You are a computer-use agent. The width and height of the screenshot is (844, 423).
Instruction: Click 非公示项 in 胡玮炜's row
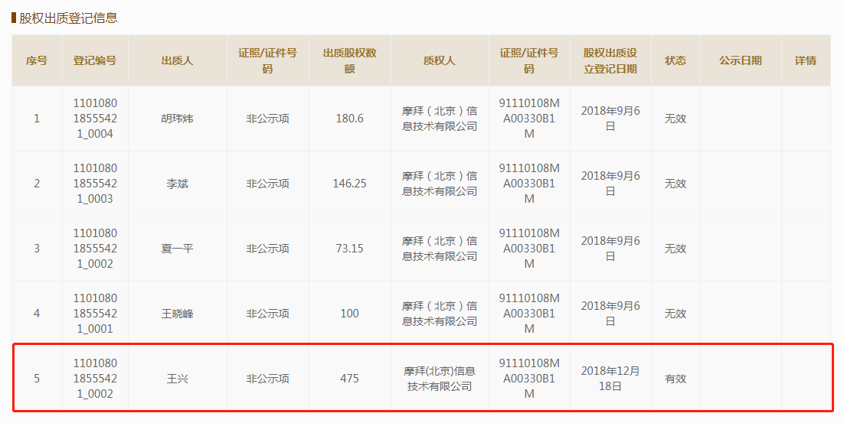267,119
